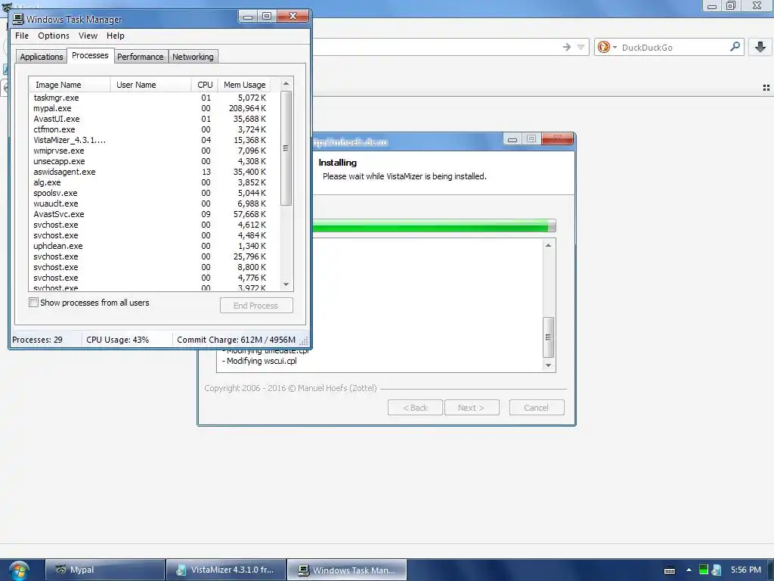The width and height of the screenshot is (774, 581).
Task: Switch to the Networking tab
Action: click(x=193, y=57)
